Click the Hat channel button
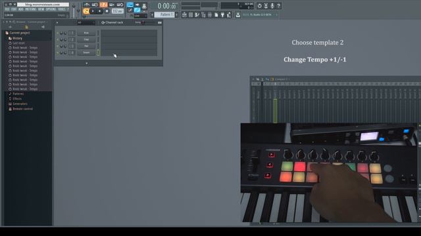This screenshot has width=421, height=236. (x=86, y=46)
